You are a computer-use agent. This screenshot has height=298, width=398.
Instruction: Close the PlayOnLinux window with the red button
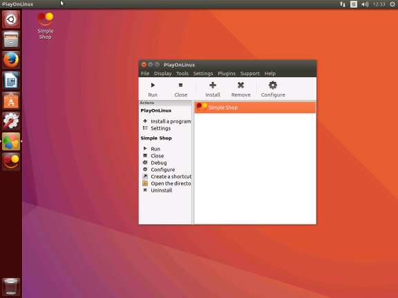144,65
